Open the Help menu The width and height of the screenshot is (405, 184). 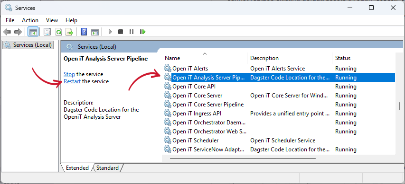[x=71, y=20]
